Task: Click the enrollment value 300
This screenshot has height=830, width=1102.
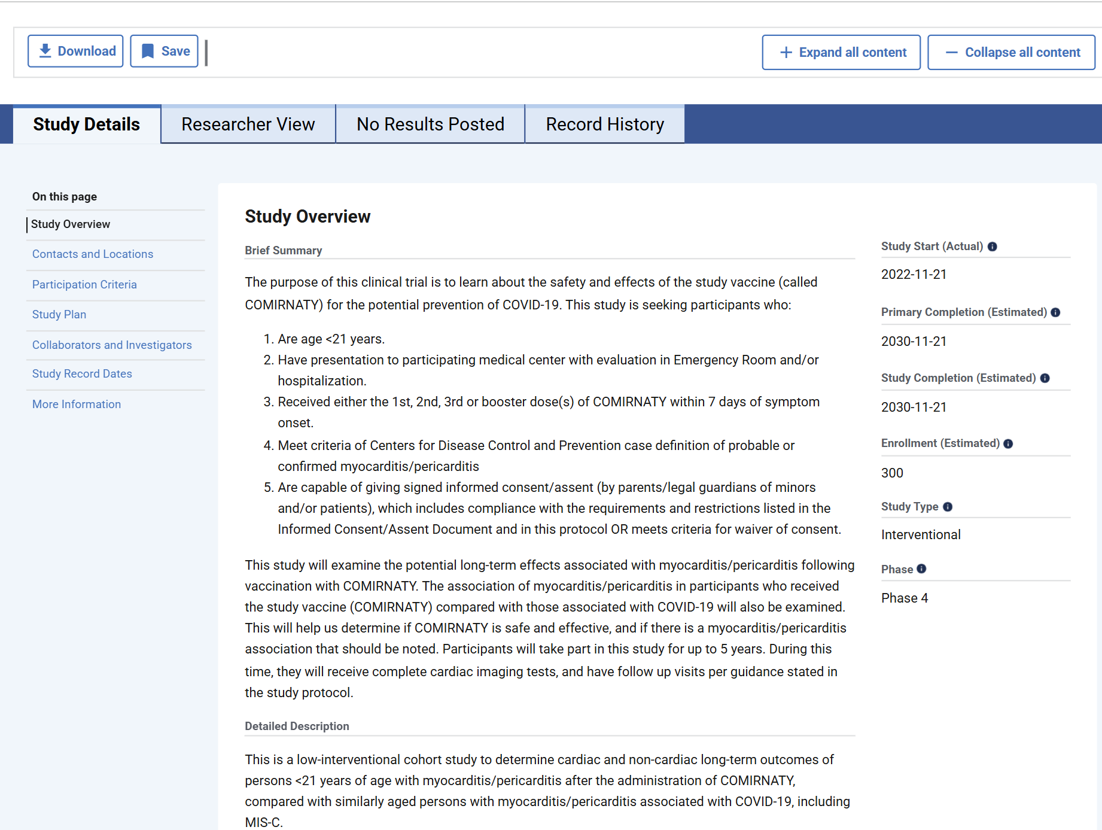Action: (x=892, y=473)
